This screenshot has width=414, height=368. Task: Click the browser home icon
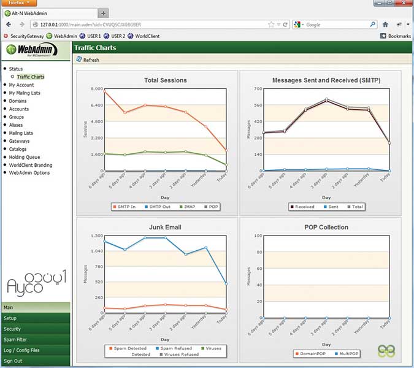coord(385,25)
